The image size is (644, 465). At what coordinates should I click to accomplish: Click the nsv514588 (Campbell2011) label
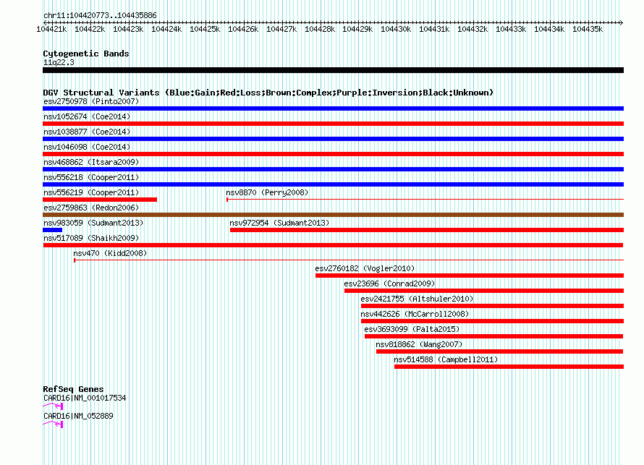(x=446, y=359)
